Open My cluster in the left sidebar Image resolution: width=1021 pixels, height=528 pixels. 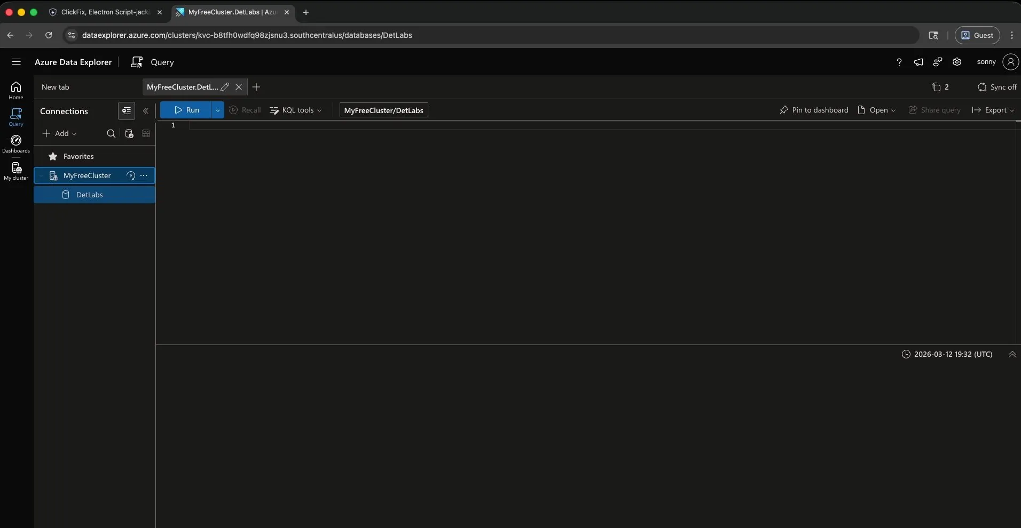(x=16, y=171)
